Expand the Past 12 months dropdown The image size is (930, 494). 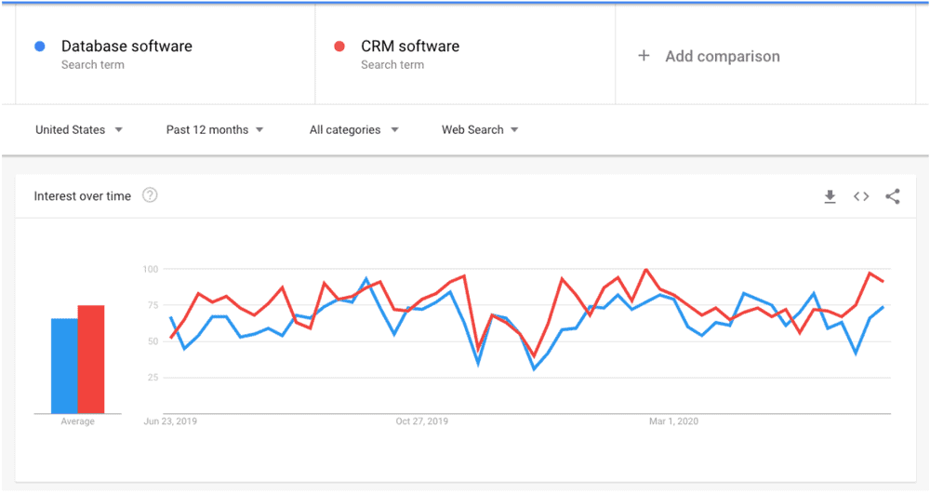[215, 130]
